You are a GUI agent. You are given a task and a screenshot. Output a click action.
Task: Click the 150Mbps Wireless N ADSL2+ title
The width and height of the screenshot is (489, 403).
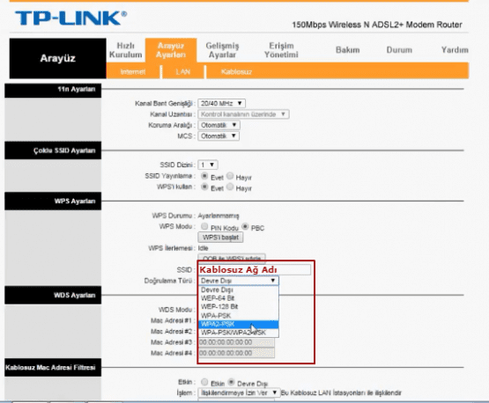(377, 25)
